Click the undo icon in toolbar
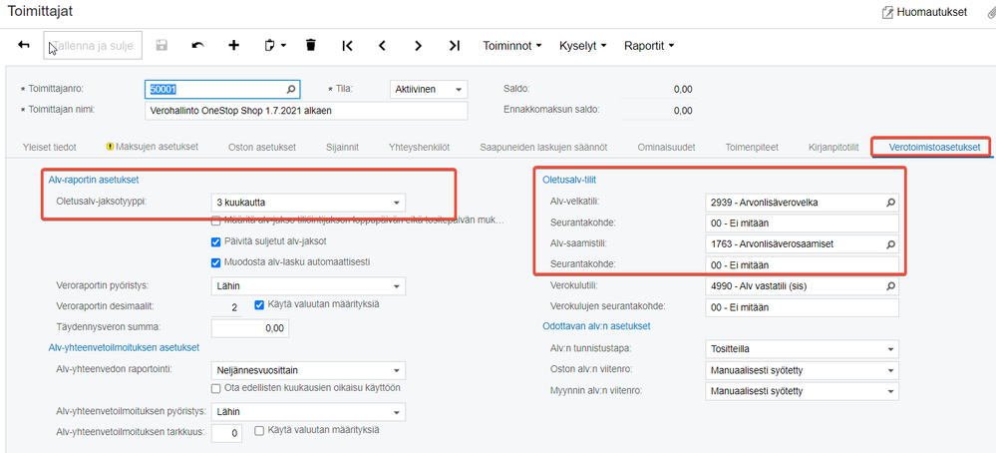996x453 pixels. pos(197,45)
